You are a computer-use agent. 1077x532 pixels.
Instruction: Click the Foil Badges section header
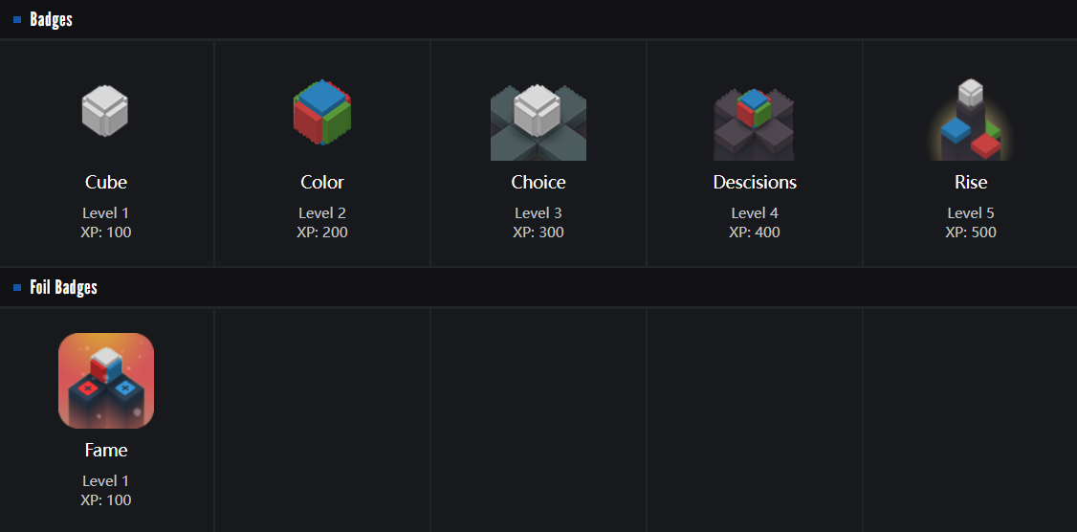coord(63,288)
